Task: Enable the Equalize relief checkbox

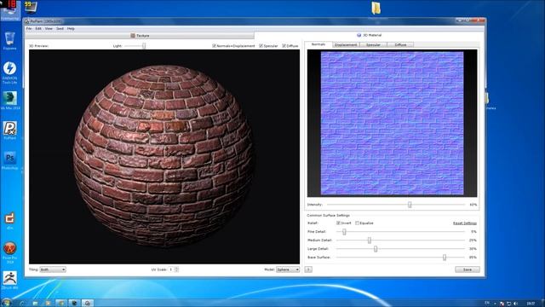Action: (x=357, y=223)
